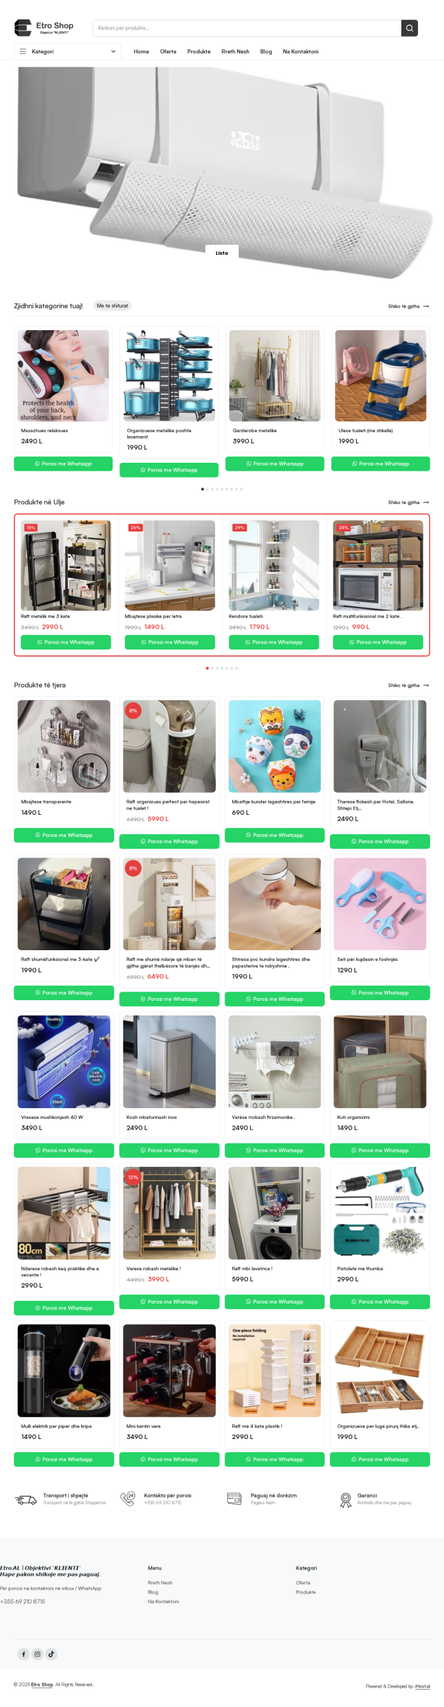This screenshot has width=444, height=1707.
Task: Open the Oferta menu item
Action: (168, 51)
